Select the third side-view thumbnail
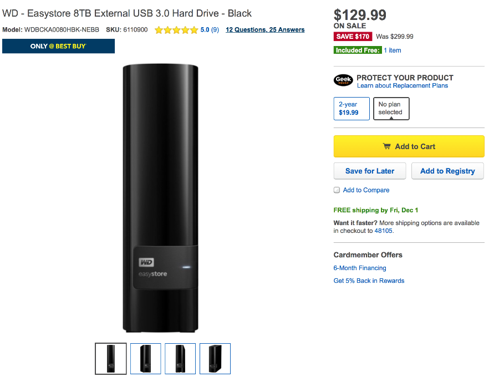Viewport: 499px width, 382px height. pos(180,359)
